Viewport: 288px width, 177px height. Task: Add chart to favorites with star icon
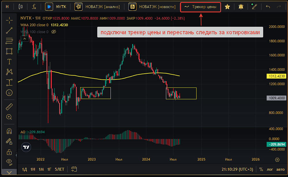coord(227,7)
